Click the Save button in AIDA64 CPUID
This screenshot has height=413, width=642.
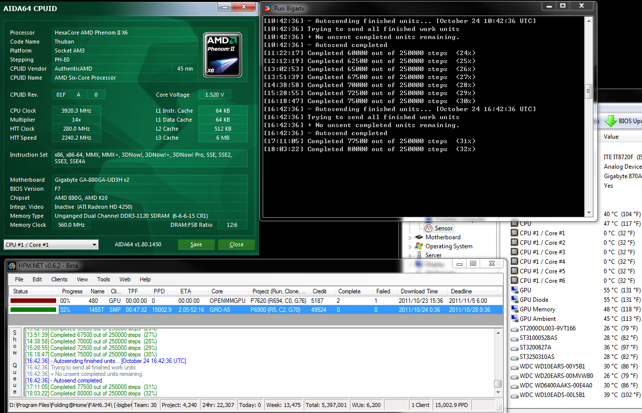pos(196,244)
